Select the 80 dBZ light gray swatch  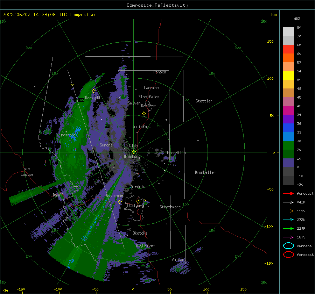coord(288,31)
